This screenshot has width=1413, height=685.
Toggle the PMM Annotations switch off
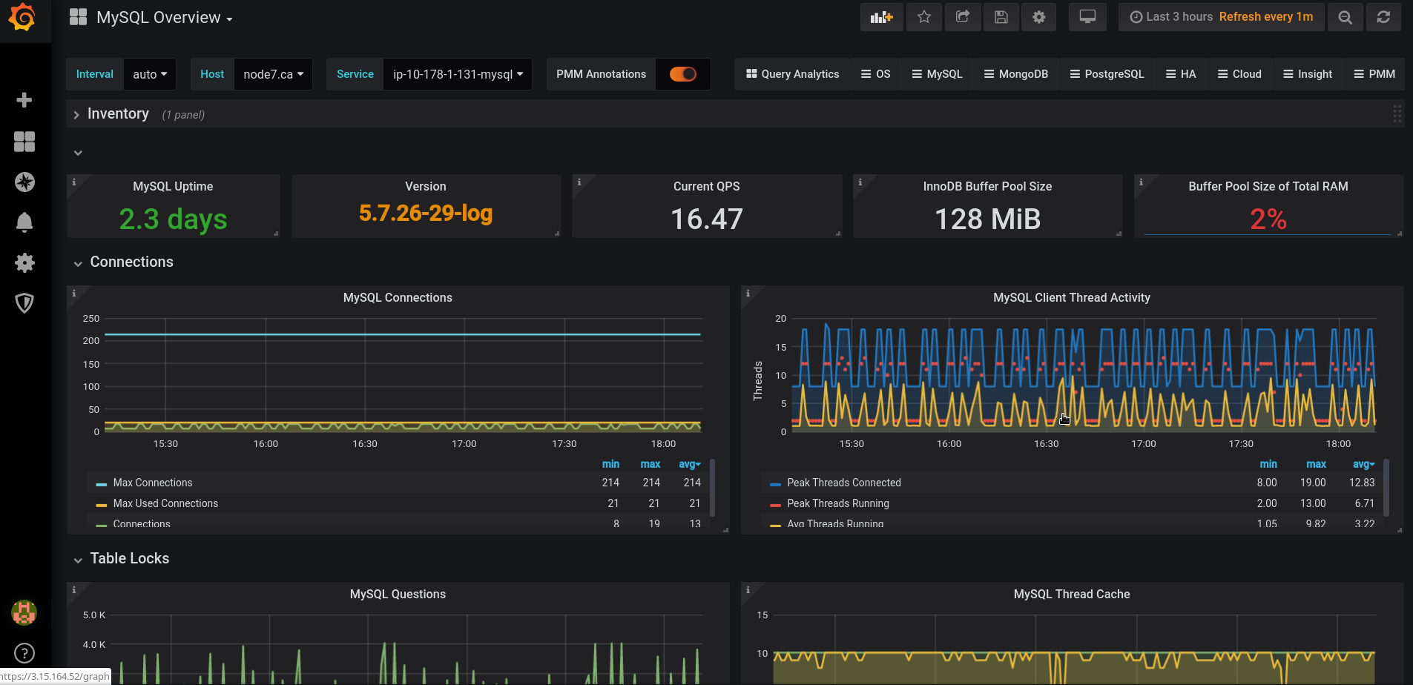[682, 74]
